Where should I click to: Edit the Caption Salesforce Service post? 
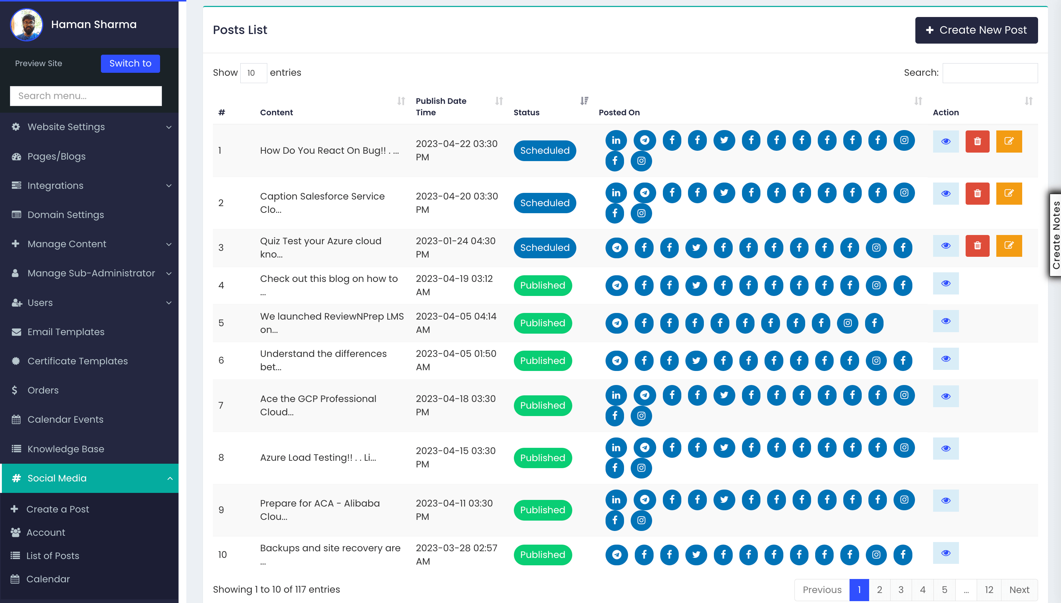click(1009, 194)
